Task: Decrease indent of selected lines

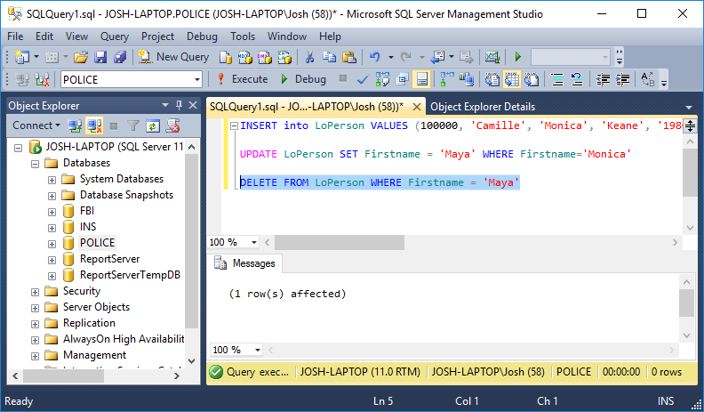Action: pos(603,79)
